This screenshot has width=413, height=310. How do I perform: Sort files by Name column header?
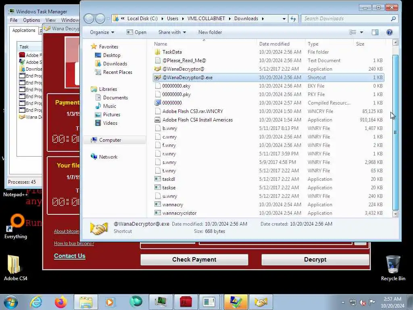(204, 44)
